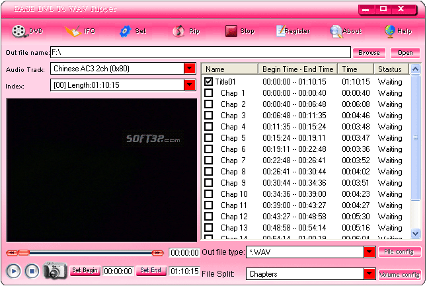The width and height of the screenshot is (427, 286).
Task: Click the Open output folder button
Action: (x=405, y=53)
